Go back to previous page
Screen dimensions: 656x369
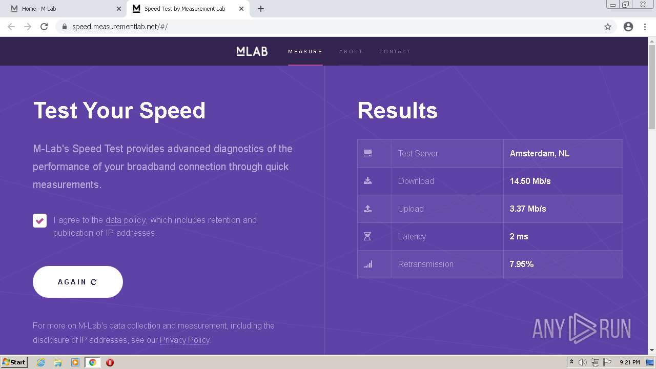11,27
